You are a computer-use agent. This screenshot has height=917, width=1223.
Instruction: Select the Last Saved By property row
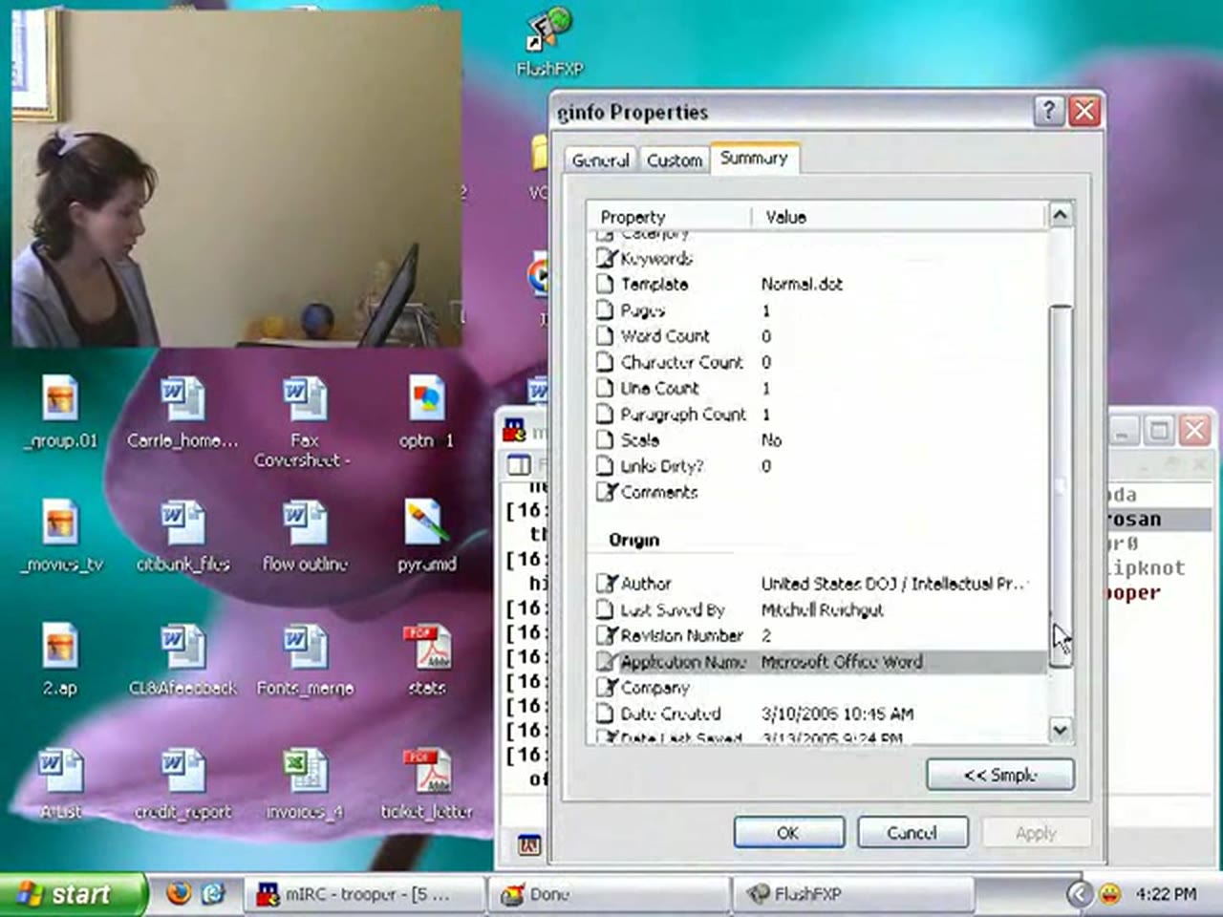tap(818, 609)
